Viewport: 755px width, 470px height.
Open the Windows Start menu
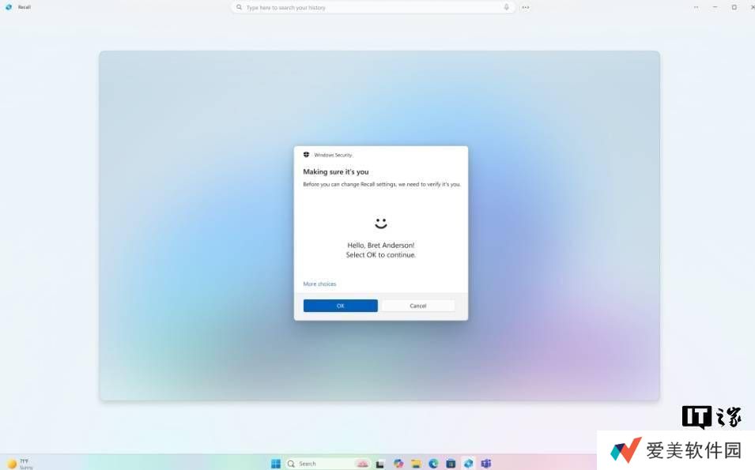click(x=276, y=464)
